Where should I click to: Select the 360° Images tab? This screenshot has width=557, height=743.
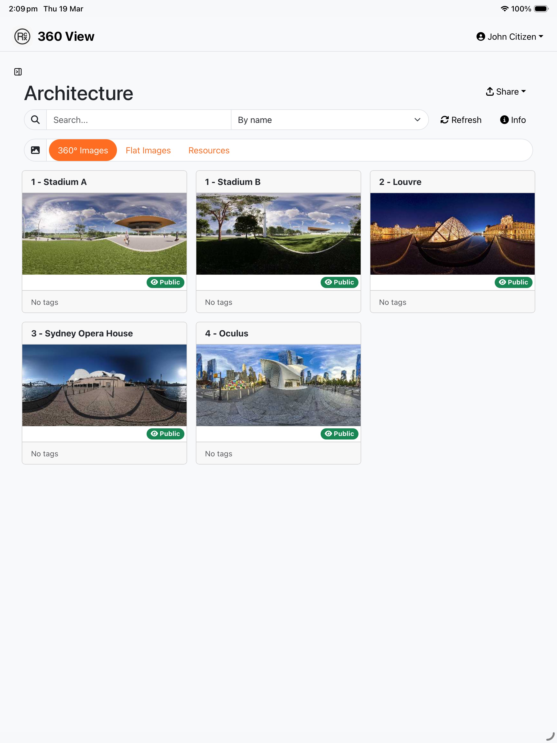pyautogui.click(x=83, y=150)
